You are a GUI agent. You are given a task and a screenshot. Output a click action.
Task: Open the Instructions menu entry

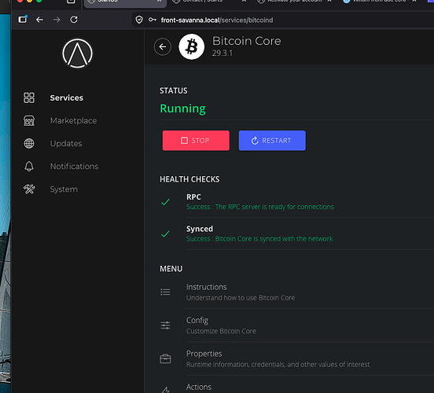[296, 292]
